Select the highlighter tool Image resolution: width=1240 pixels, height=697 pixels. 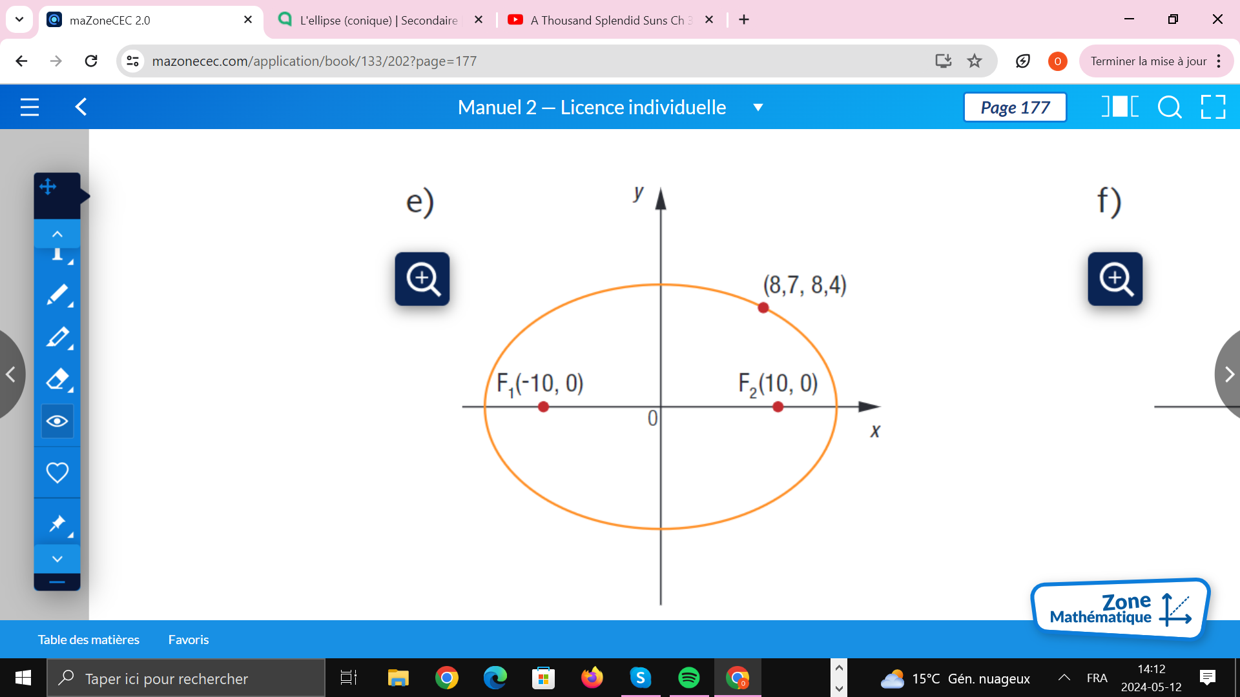pyautogui.click(x=57, y=337)
